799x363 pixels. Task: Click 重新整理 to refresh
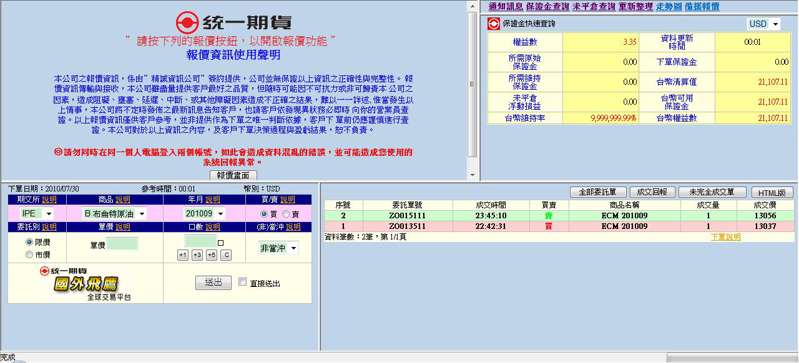click(635, 6)
